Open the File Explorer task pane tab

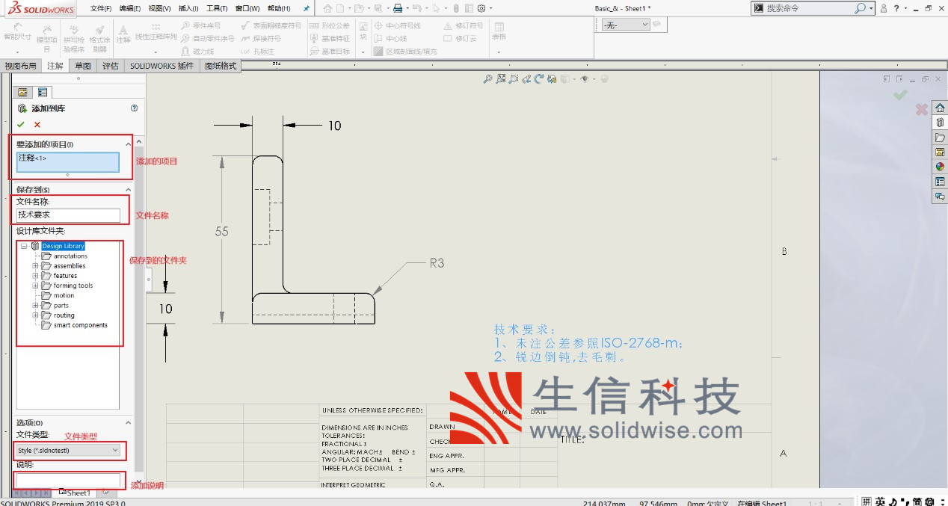pyautogui.click(x=940, y=138)
